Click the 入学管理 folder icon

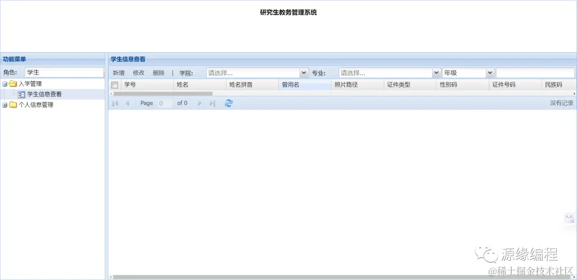(x=13, y=84)
